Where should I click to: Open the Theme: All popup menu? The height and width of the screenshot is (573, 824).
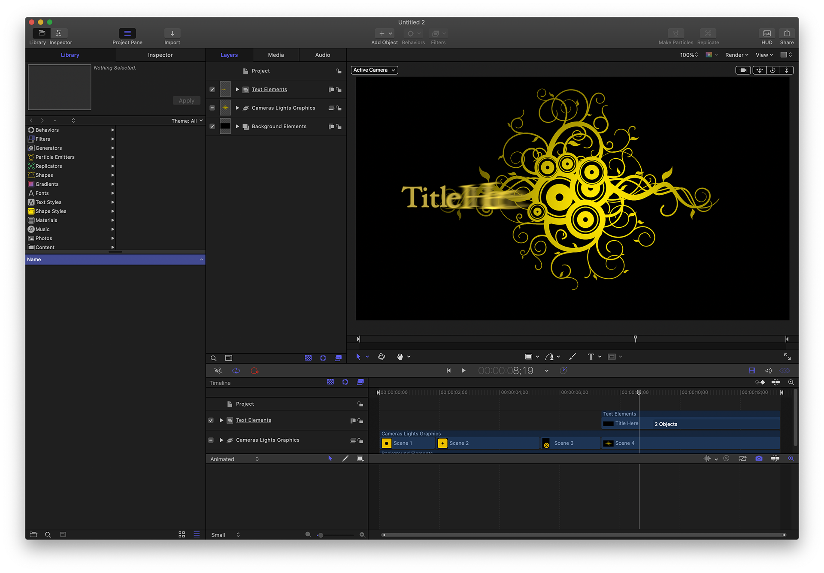point(187,121)
